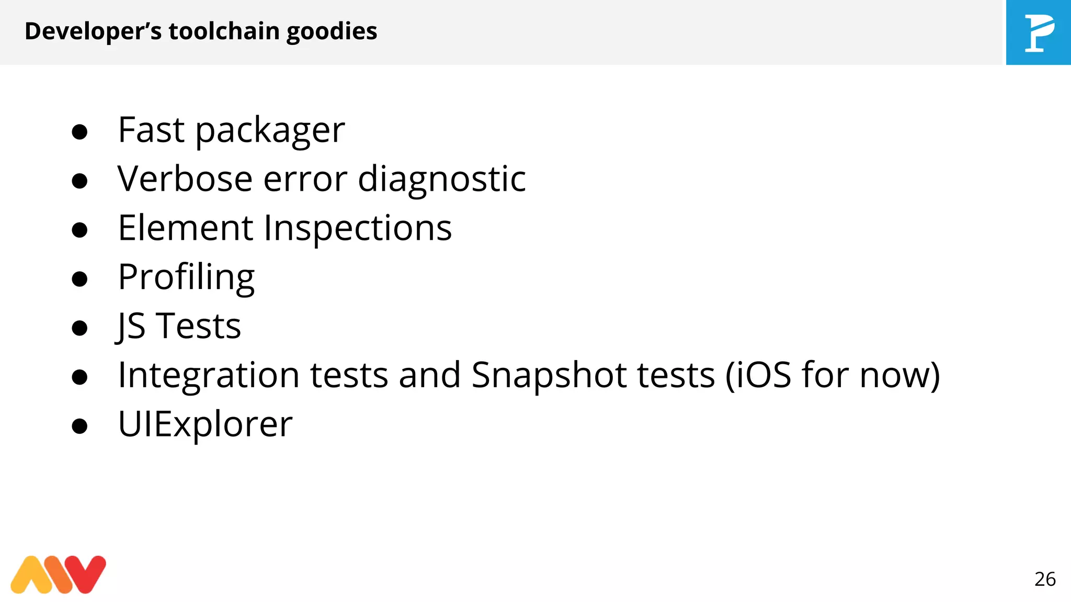Viewport: 1071px width, 602px height.
Task: Click the orange-red wave logo
Action: point(58,574)
